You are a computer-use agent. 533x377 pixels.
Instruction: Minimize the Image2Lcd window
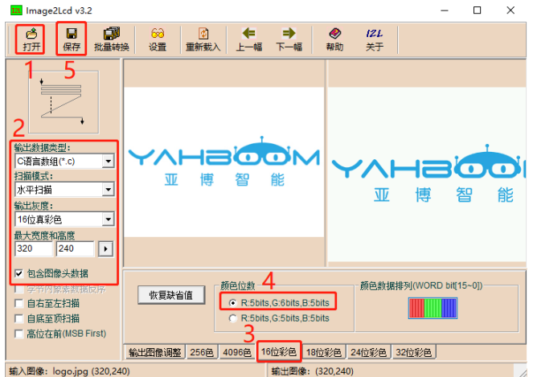445,10
